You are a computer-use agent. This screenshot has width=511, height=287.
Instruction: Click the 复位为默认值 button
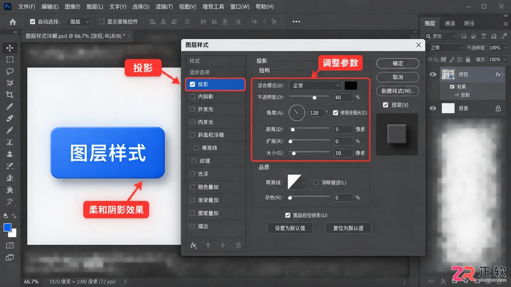(x=348, y=228)
